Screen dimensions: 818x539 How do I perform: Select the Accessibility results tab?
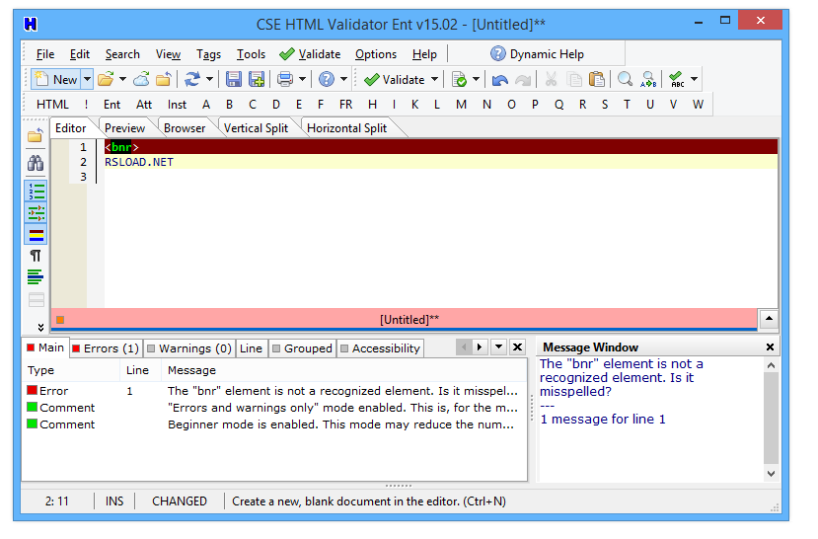(380, 348)
